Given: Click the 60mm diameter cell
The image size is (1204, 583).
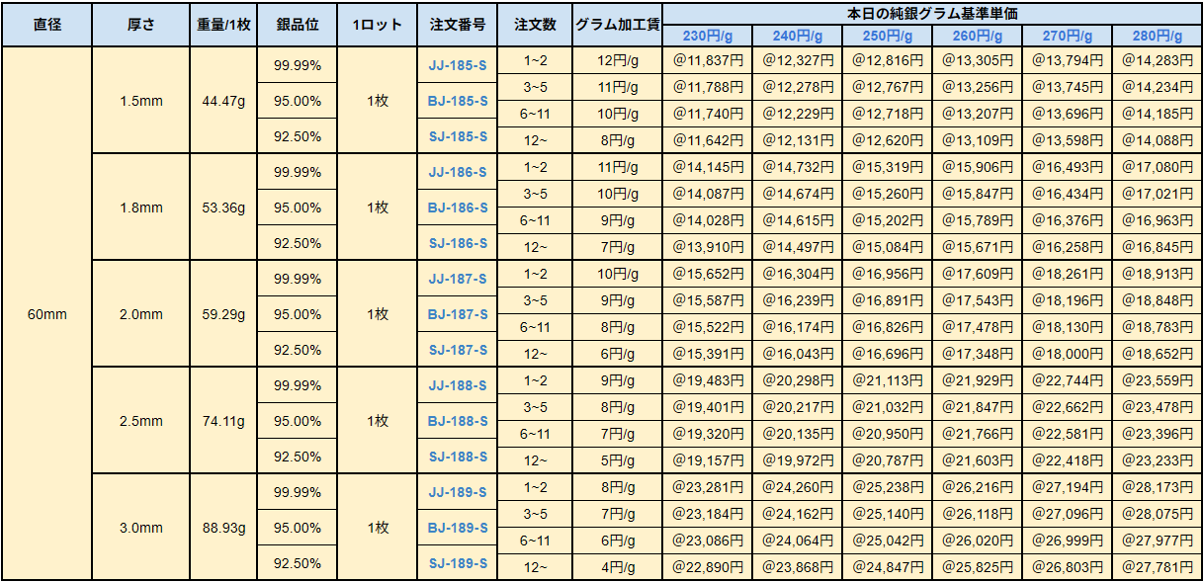Looking at the screenshot, I should pyautogui.click(x=46, y=315).
